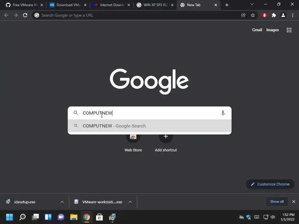Open Windows taskbar search
This screenshot has width=299, height=224.
click(22, 217)
